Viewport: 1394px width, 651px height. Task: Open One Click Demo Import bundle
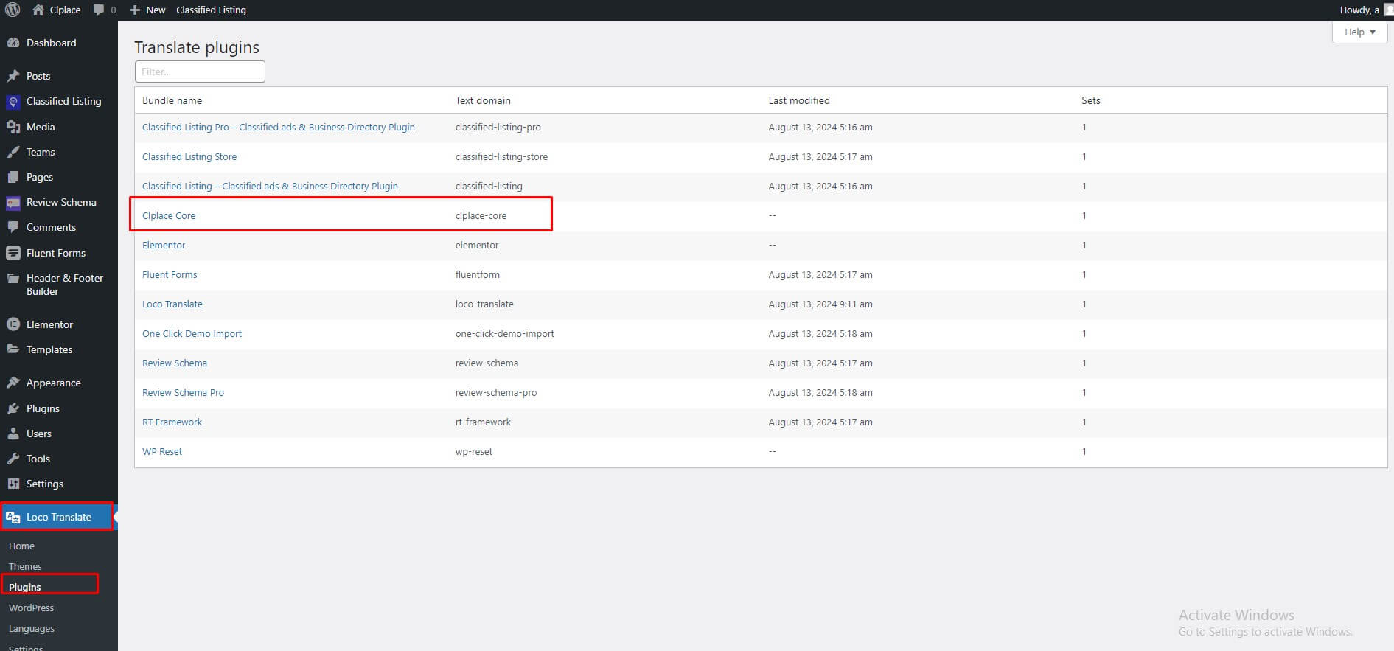tap(192, 333)
